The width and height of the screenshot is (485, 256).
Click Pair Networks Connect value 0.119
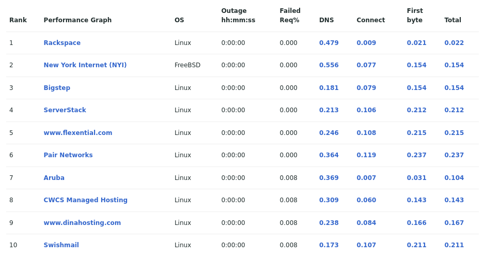(366, 155)
